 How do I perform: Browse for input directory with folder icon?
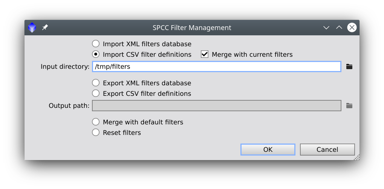pyautogui.click(x=349, y=67)
